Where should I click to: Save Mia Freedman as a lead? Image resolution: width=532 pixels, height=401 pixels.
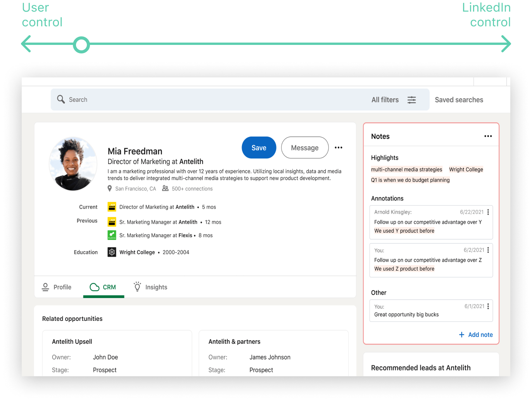tap(259, 147)
